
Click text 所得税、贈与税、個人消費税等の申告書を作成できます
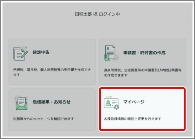pyautogui.click(x=52, y=72)
